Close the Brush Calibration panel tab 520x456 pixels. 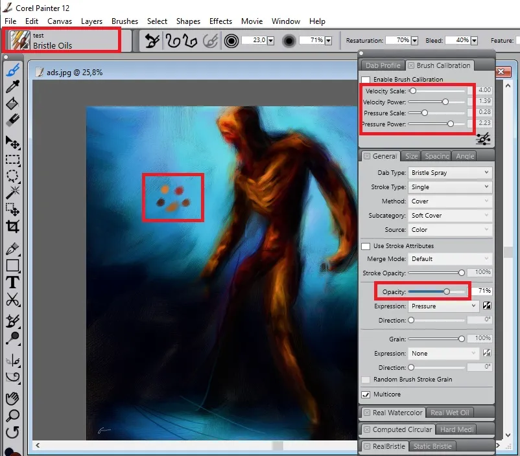411,65
